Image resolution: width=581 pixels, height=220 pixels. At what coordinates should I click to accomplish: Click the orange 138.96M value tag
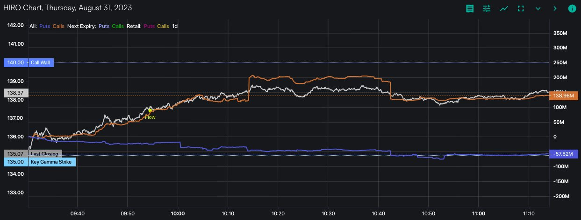click(x=563, y=96)
